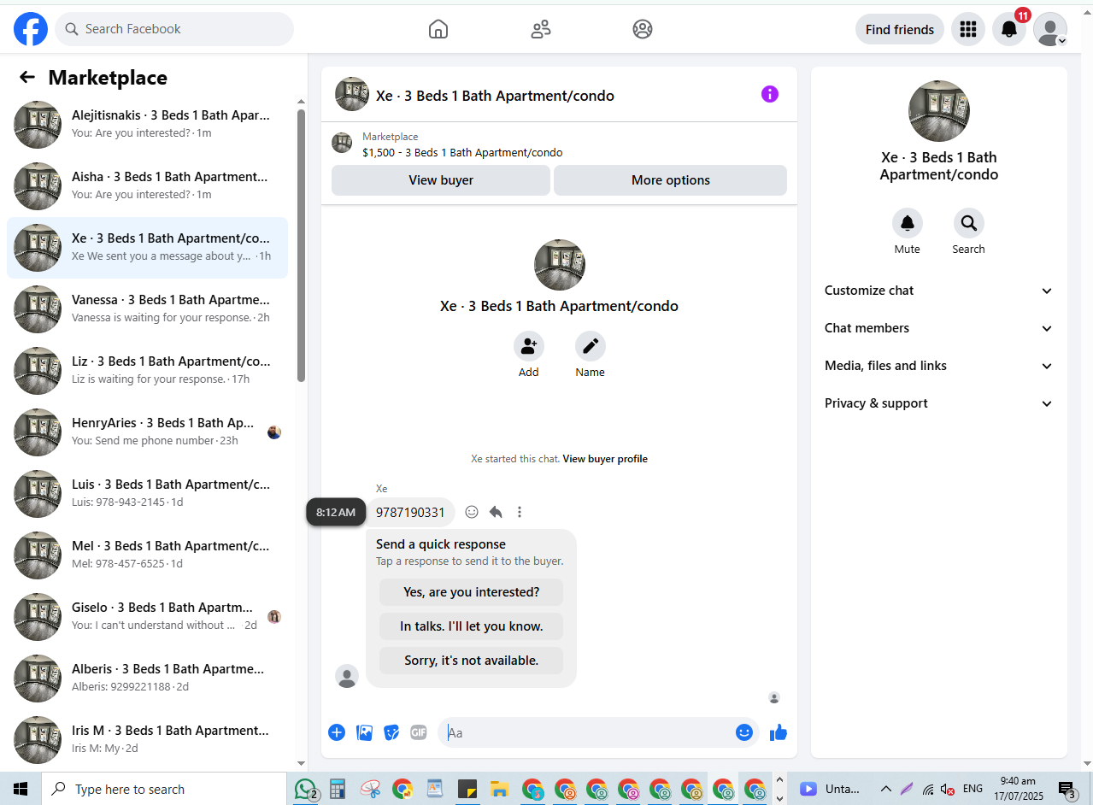Open the Liz conversation
1093x805 pixels.
(x=148, y=371)
